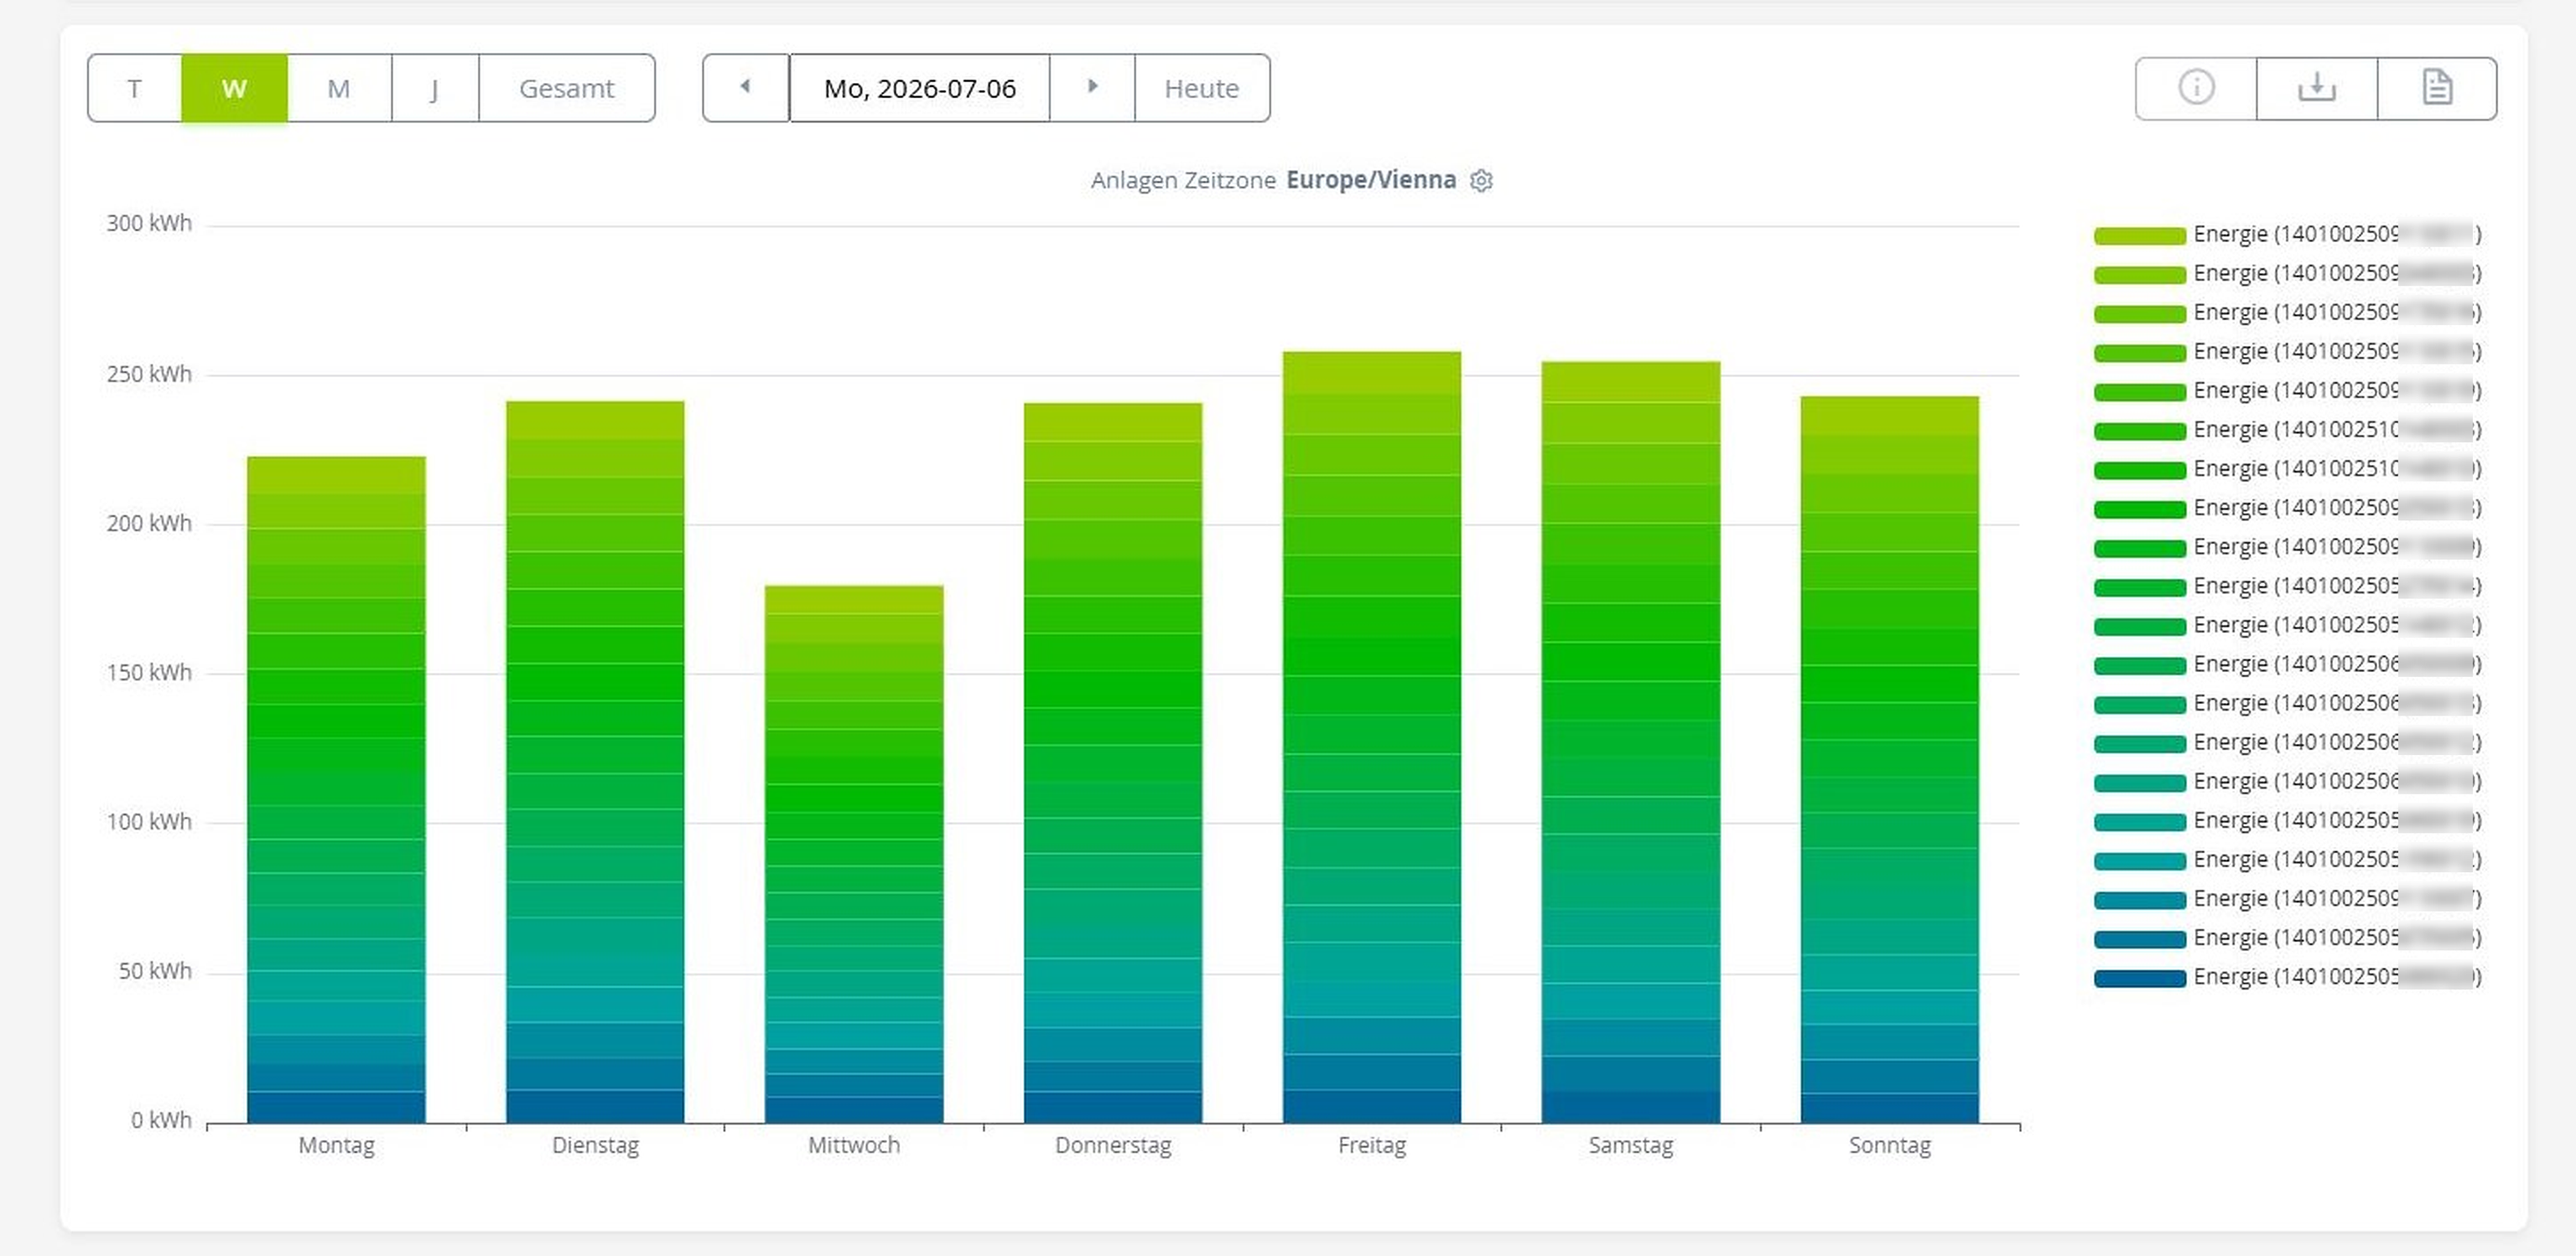Go to previous week arrow
Image resolution: width=2576 pixels, height=1256 pixels.
(746, 88)
